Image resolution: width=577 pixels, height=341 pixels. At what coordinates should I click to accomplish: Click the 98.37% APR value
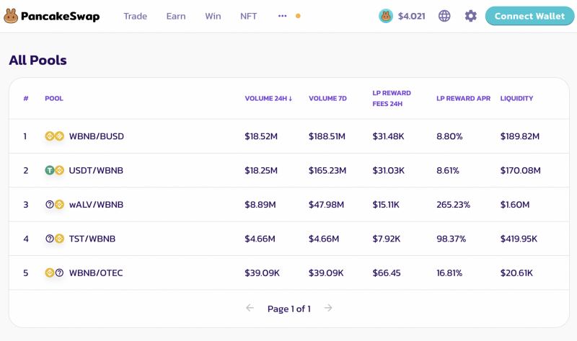click(x=452, y=239)
